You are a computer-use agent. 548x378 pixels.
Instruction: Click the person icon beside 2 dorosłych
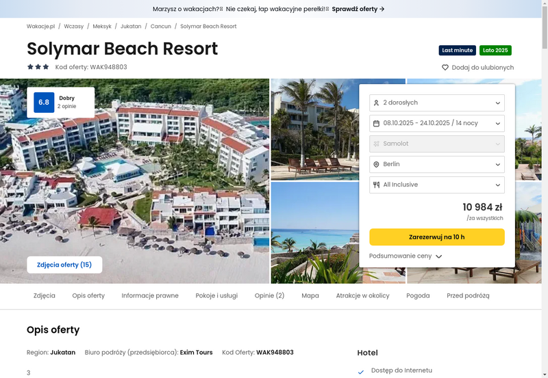pos(376,103)
